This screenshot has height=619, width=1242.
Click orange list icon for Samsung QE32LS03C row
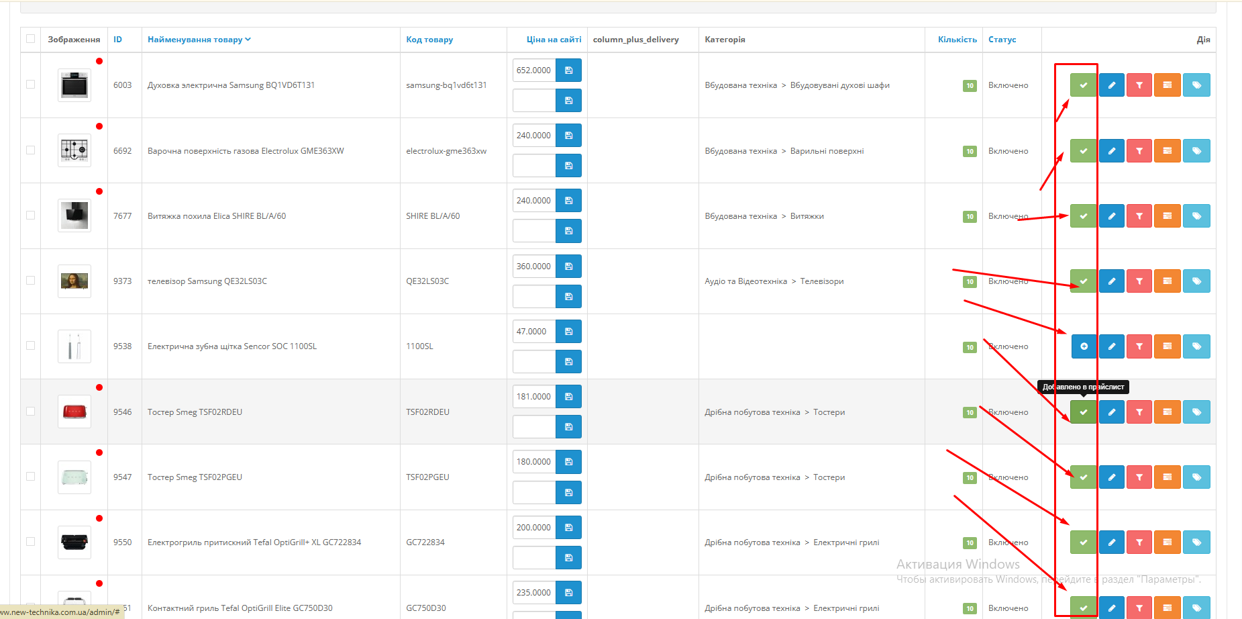1168,281
